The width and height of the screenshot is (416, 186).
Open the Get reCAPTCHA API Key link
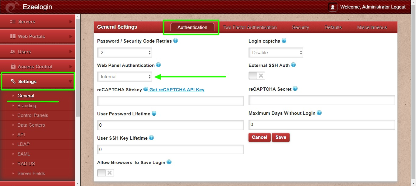click(177, 89)
